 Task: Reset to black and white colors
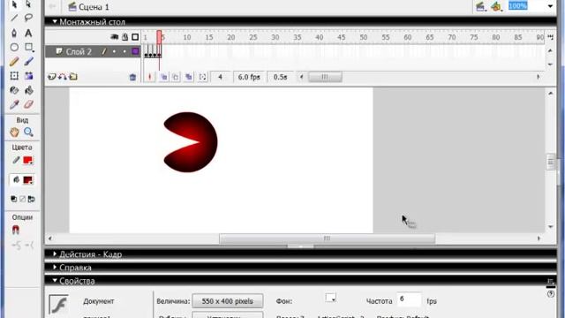(x=14, y=199)
